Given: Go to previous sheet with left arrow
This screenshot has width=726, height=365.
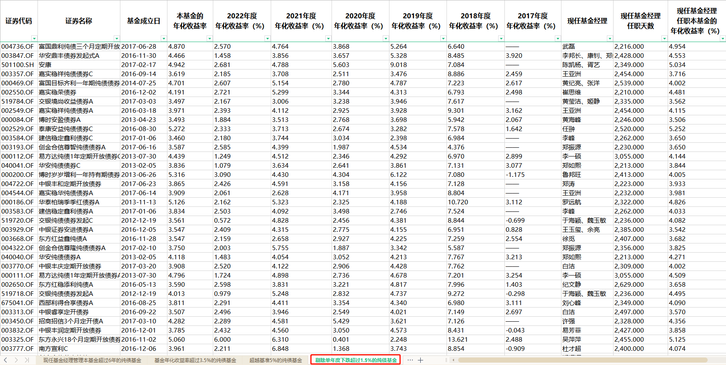Looking at the screenshot, I should [x=5, y=360].
